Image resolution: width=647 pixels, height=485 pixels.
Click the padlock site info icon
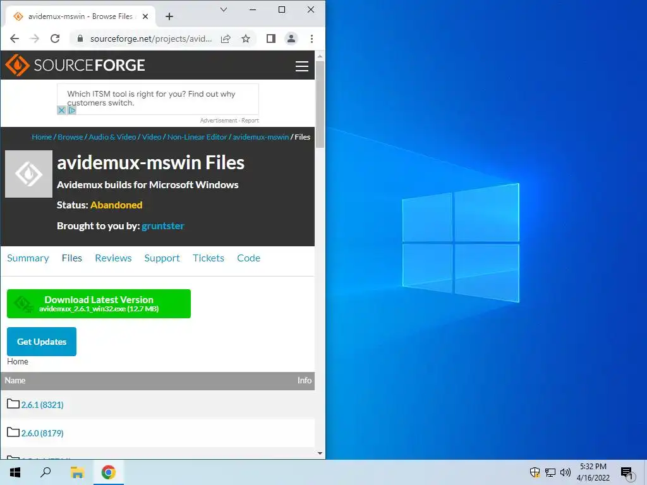click(x=80, y=39)
